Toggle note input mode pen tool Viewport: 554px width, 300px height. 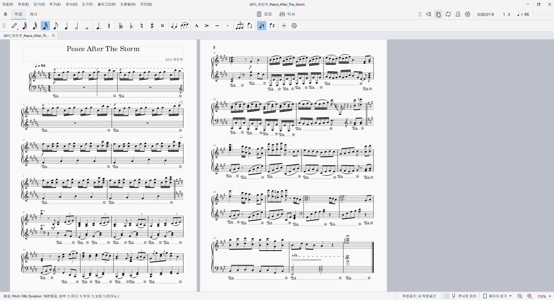click(14, 26)
